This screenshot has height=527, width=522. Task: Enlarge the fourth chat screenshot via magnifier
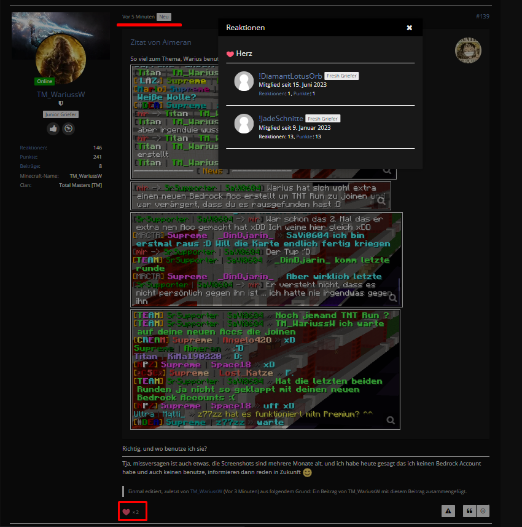[x=391, y=421]
